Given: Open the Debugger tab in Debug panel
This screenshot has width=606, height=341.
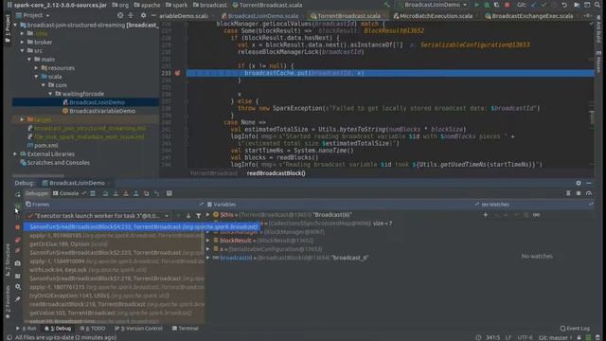Looking at the screenshot, I should click(37, 193).
